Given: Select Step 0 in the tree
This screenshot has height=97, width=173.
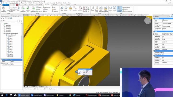Looking at the screenshot, I should point(11,37).
